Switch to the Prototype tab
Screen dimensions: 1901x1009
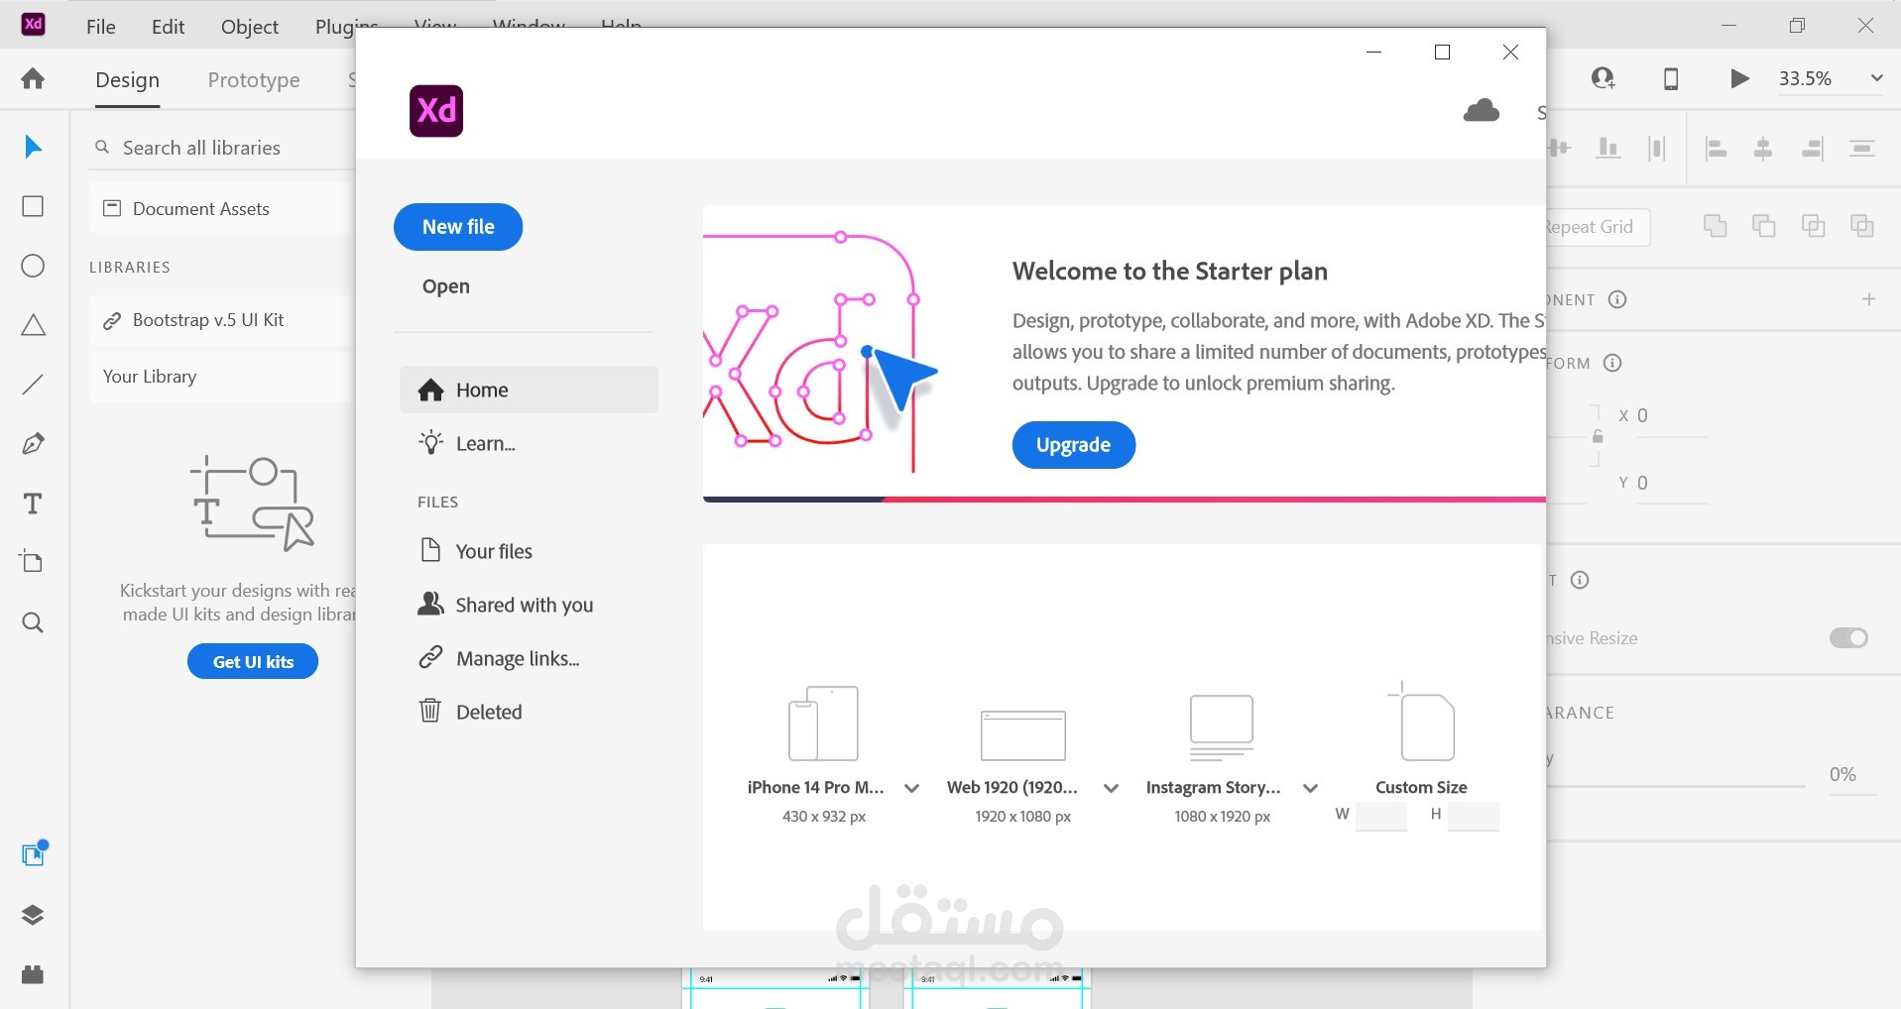click(254, 79)
